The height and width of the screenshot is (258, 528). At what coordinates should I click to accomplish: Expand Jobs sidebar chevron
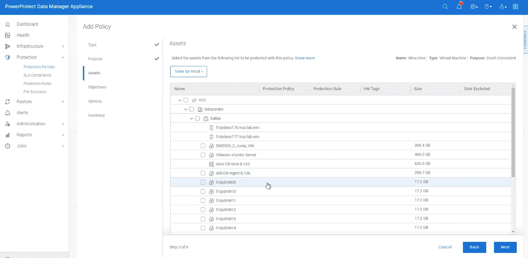(63, 146)
